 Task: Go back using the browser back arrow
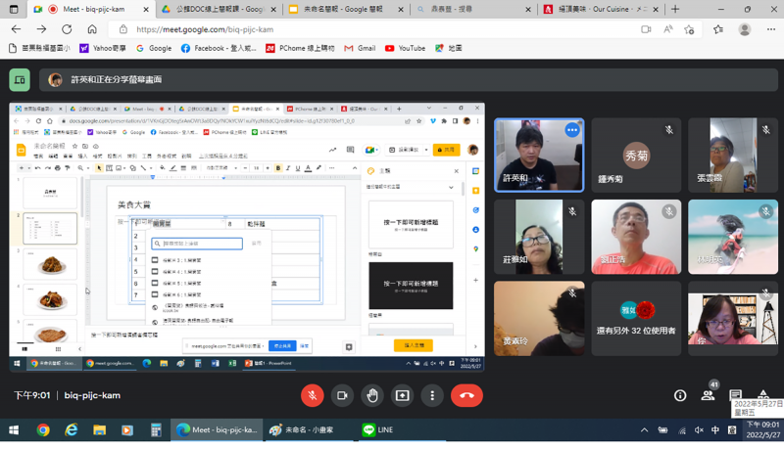[16, 29]
